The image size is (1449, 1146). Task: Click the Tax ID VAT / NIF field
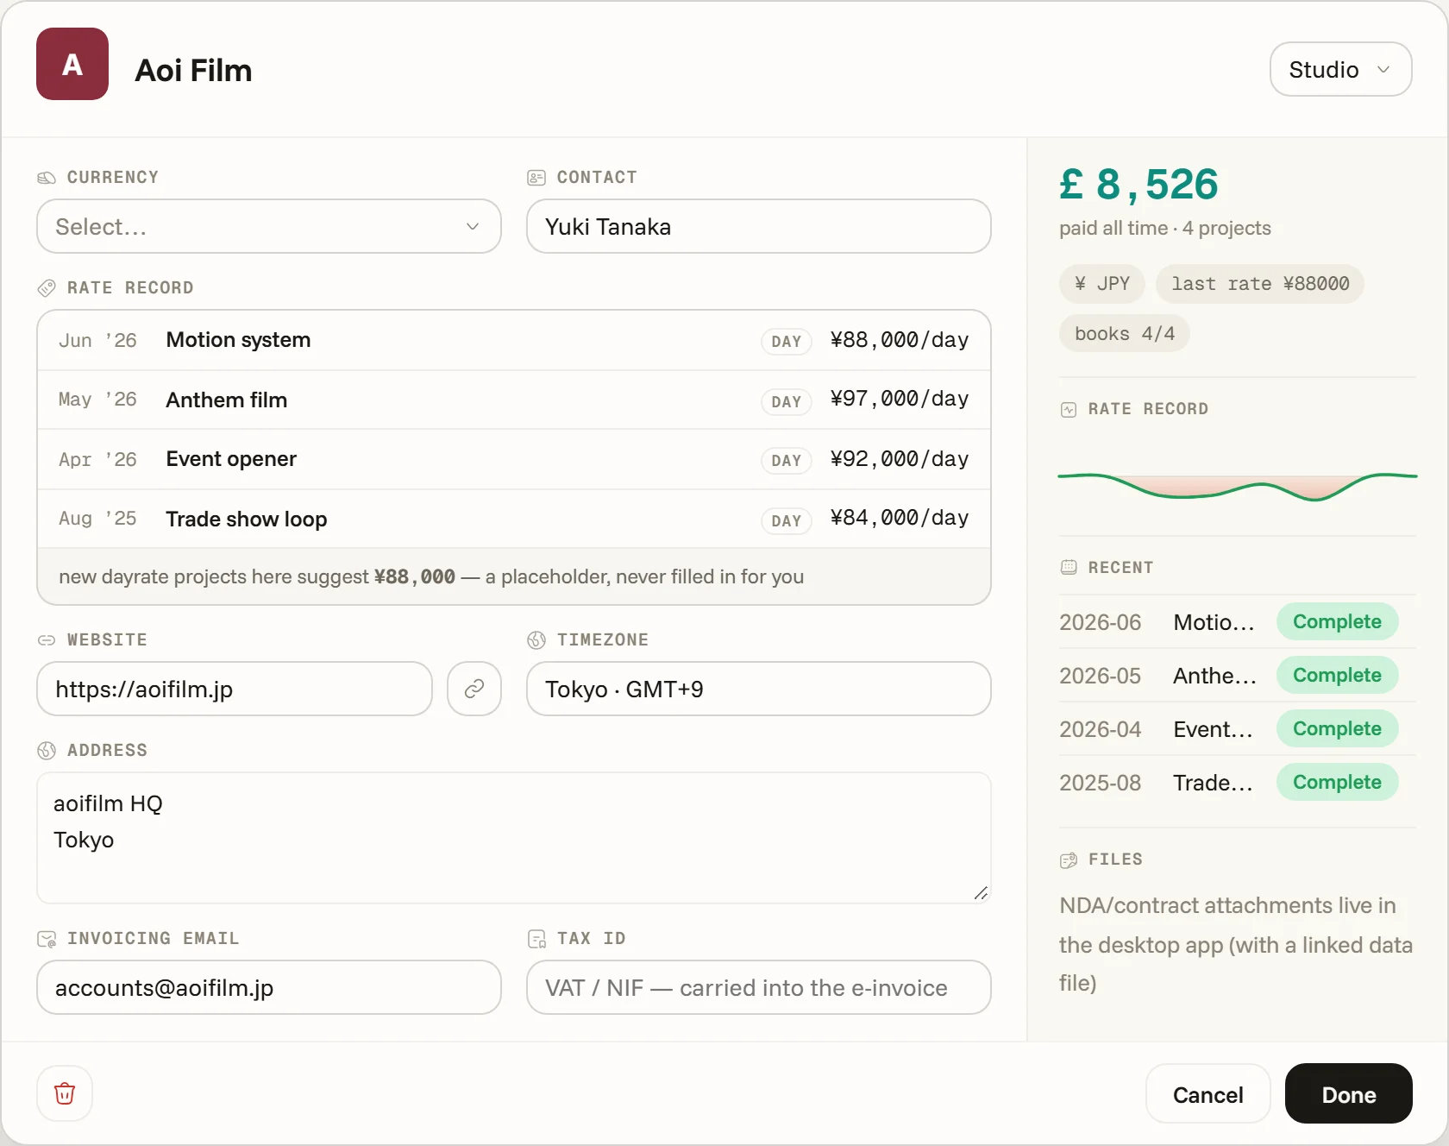tap(759, 987)
